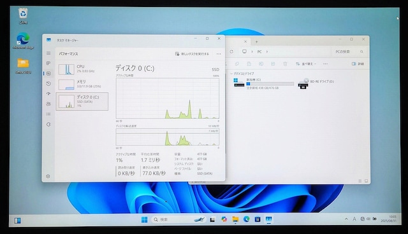Expand chevron before PC in address bar
Viewport: 408px width, 234px height.
point(252,52)
